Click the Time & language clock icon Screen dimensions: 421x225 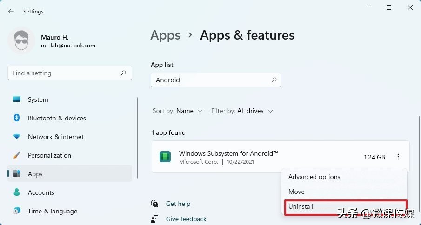tap(17, 211)
